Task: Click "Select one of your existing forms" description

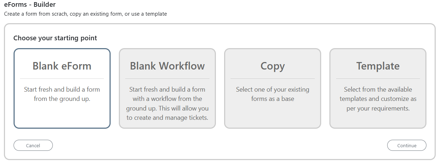Action: click(x=273, y=94)
